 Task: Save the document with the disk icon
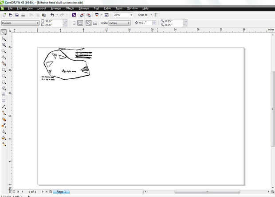coord(17,15)
